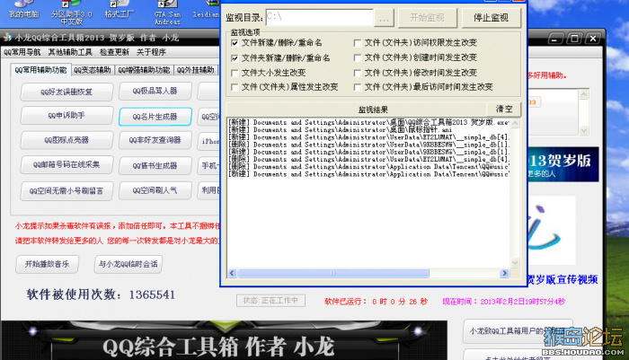Open the QQ图标点亮器 tool
629x360 pixels.
coord(66,140)
